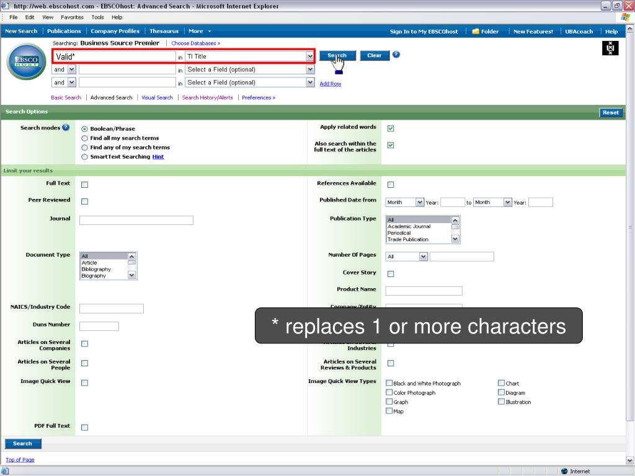635x476 pixels.
Task: Click the Search modes help icon
Action: pos(66,128)
